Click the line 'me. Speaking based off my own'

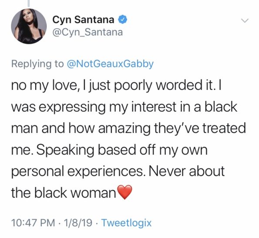point(109,150)
